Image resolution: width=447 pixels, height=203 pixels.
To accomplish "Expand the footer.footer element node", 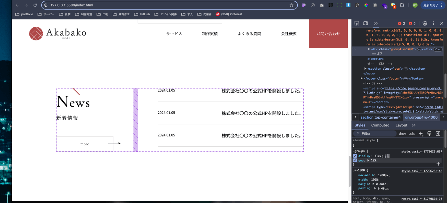I will [x=362, y=78].
